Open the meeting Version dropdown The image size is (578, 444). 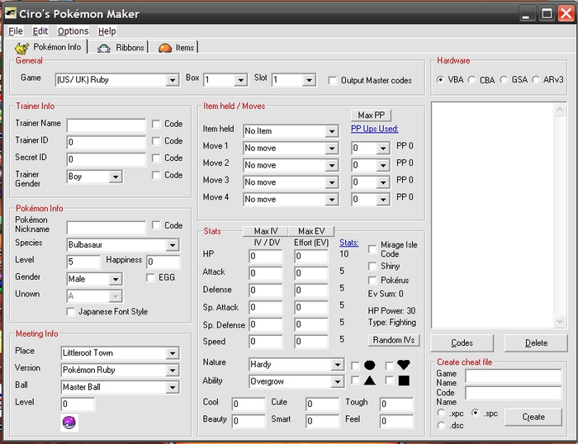coord(172,370)
